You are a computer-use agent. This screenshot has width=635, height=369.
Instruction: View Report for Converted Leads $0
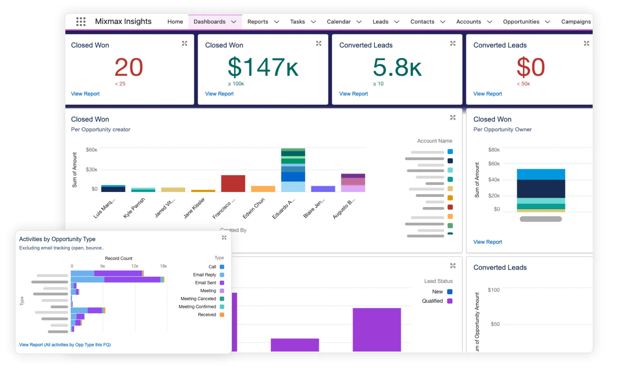tap(487, 94)
